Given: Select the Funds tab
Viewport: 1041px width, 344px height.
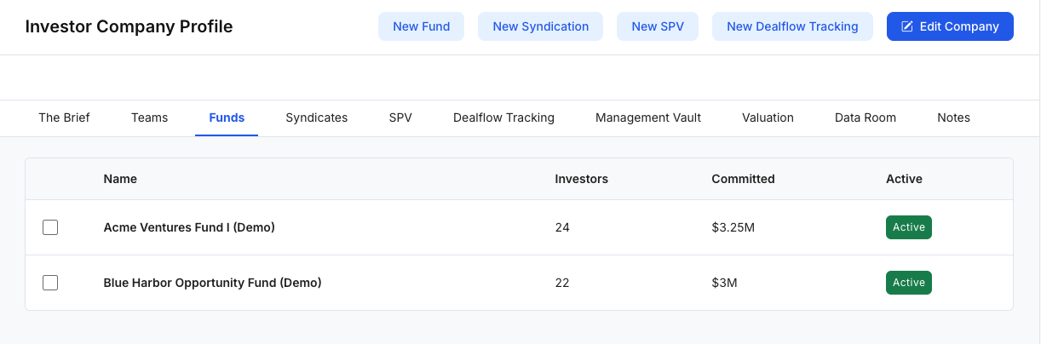Looking at the screenshot, I should 227,118.
